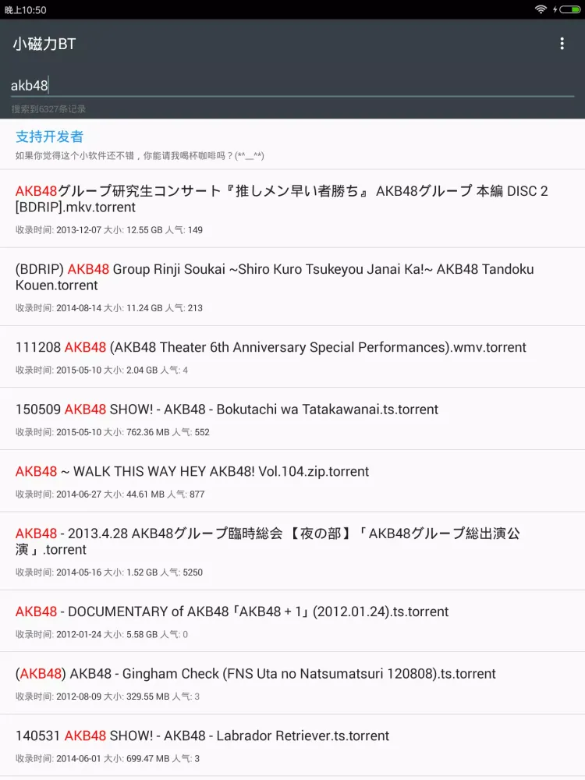Select the 2.04 GB 人气 4 info line

click(101, 370)
